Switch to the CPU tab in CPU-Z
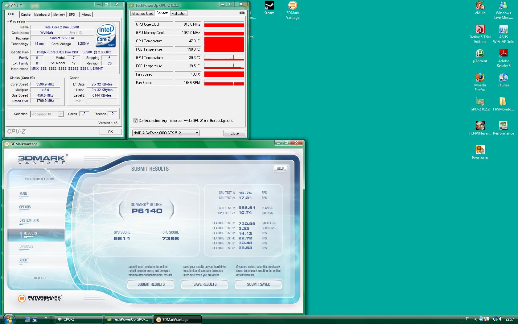 (11, 14)
